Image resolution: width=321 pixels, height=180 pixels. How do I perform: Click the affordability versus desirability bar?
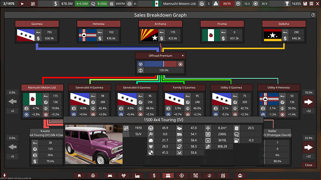[x=160, y=64]
